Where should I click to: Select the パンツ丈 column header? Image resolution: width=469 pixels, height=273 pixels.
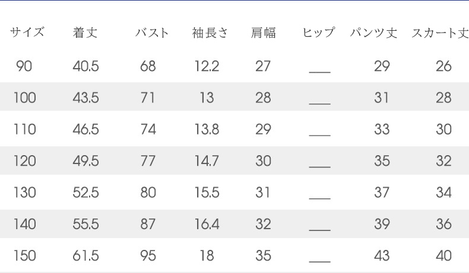coord(373,33)
